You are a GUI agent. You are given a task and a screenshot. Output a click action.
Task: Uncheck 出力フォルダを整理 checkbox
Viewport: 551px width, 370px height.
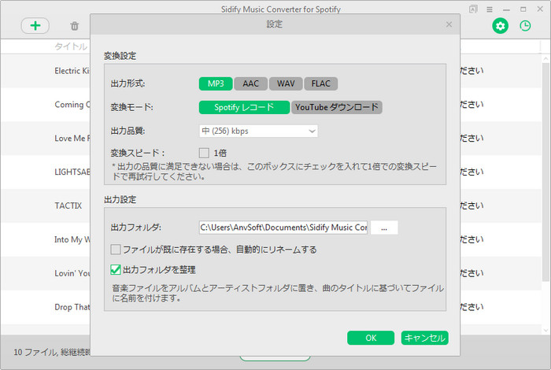(116, 269)
